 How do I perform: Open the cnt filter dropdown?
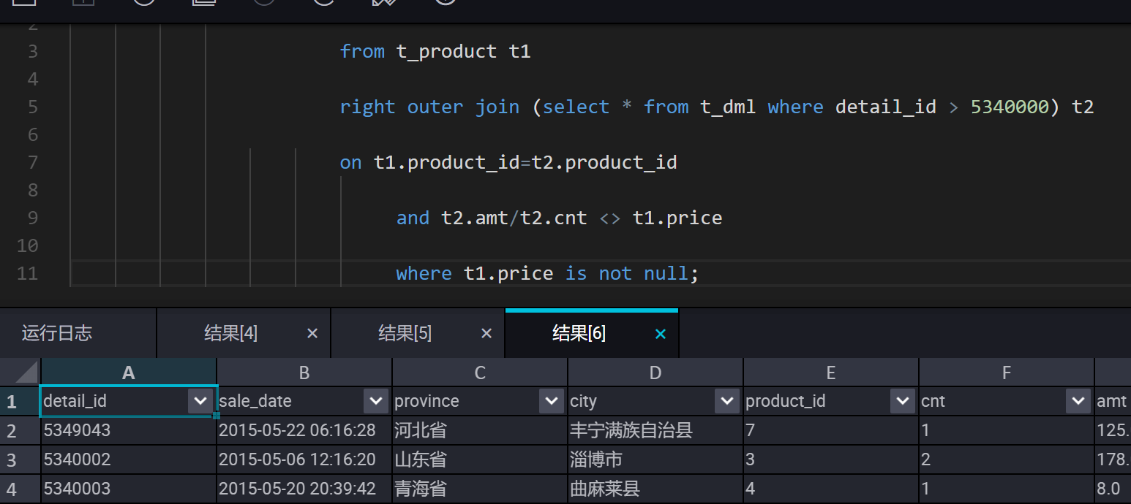coord(1078,401)
